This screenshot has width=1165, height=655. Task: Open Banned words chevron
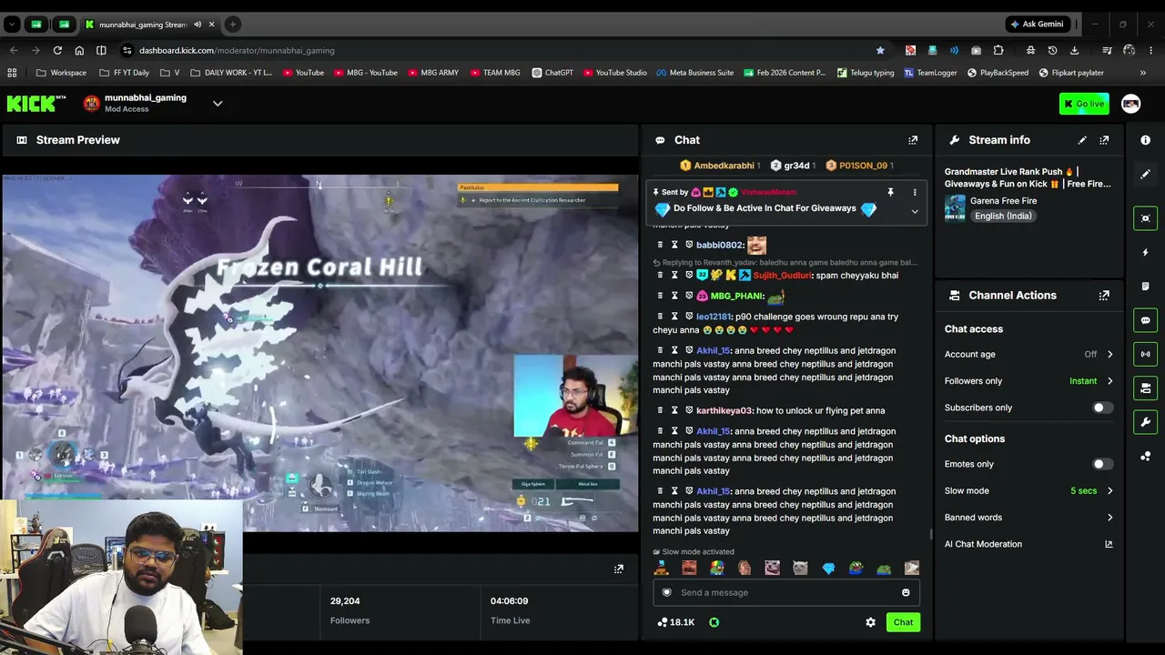1109,518
